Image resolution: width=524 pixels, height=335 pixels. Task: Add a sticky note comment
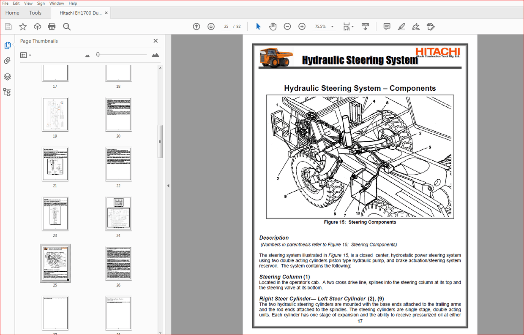pos(386,26)
